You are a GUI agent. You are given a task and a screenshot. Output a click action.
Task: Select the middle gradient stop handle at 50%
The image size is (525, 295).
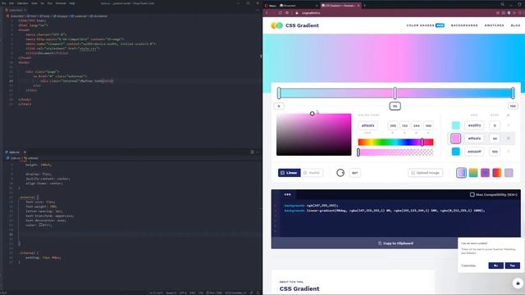tap(395, 93)
